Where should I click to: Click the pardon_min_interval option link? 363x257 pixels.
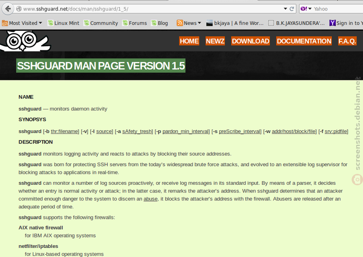tap(185, 131)
